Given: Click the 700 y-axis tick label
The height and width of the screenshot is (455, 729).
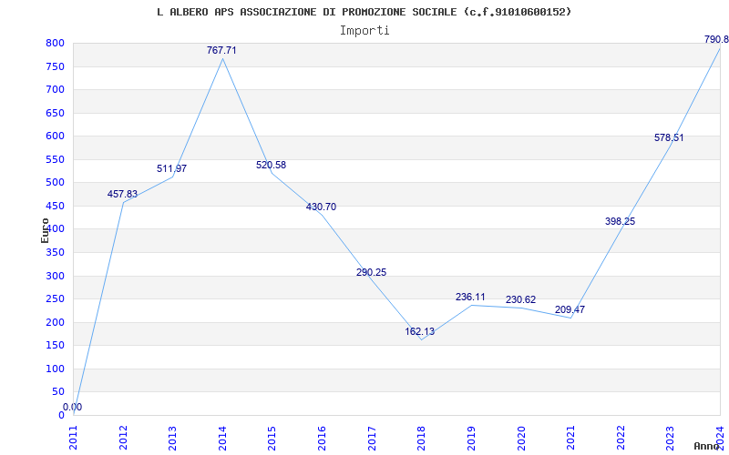Looking at the screenshot, I should pos(55,89).
